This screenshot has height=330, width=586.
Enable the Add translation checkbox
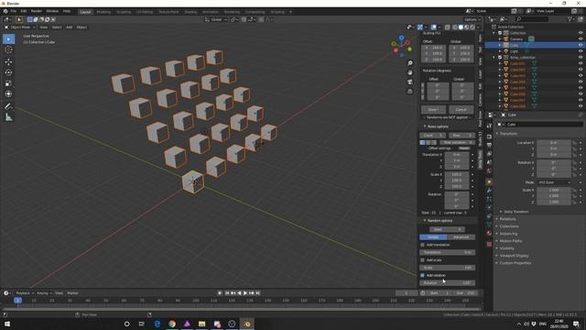[x=422, y=245]
